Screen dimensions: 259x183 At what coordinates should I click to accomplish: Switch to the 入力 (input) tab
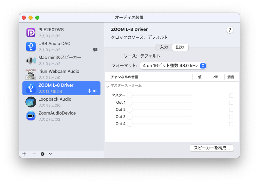pos(164,47)
